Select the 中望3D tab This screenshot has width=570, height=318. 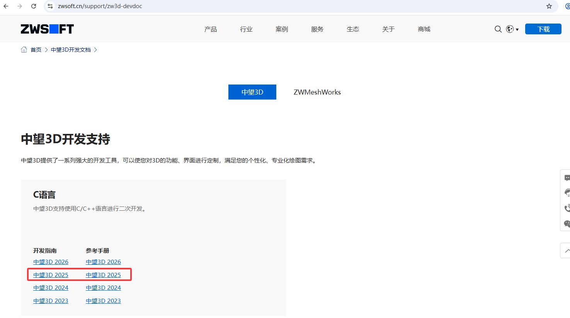click(252, 92)
